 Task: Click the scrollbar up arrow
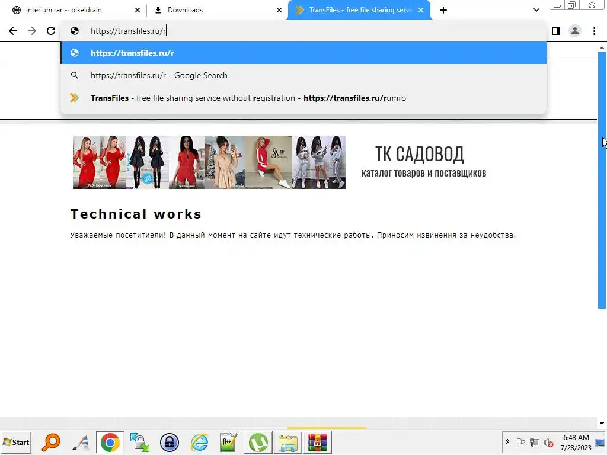tap(602, 47)
